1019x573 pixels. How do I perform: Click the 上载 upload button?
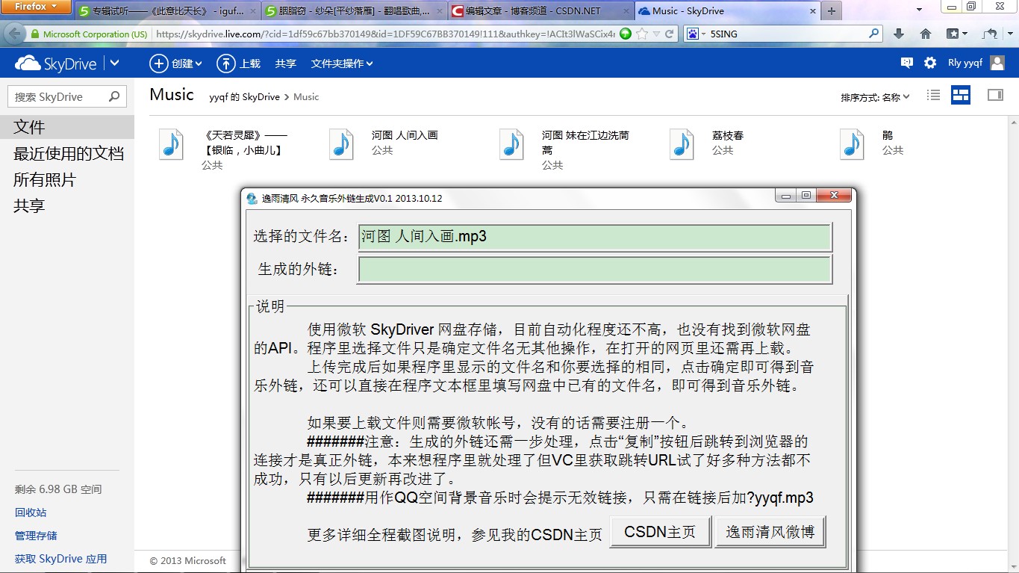coord(239,64)
